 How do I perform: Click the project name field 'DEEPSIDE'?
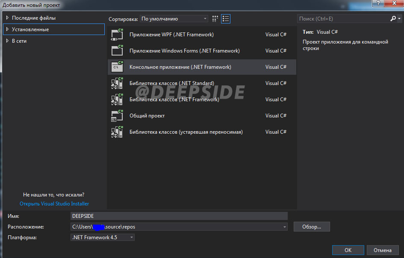(x=179, y=216)
